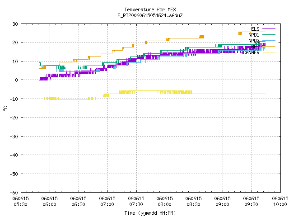The image size is (289, 217).
Task: Click the y-axis label -40
Action: [x=14, y=155]
